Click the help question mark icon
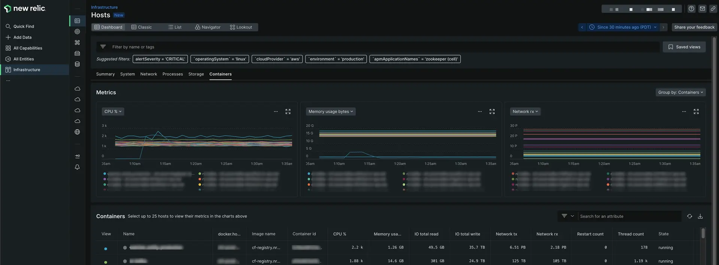 point(691,9)
